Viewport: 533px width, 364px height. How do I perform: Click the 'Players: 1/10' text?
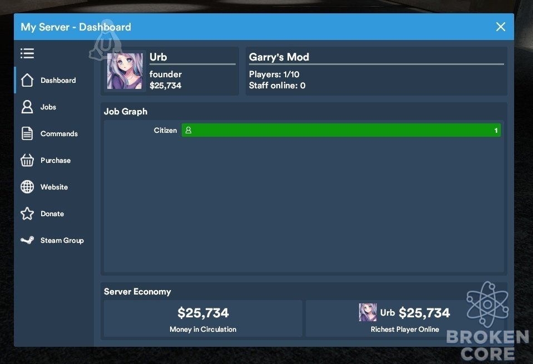[x=274, y=74]
